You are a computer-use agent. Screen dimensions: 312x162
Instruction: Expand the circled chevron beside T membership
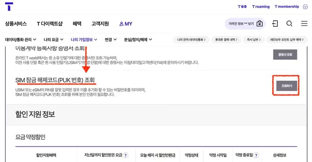point(305,6)
